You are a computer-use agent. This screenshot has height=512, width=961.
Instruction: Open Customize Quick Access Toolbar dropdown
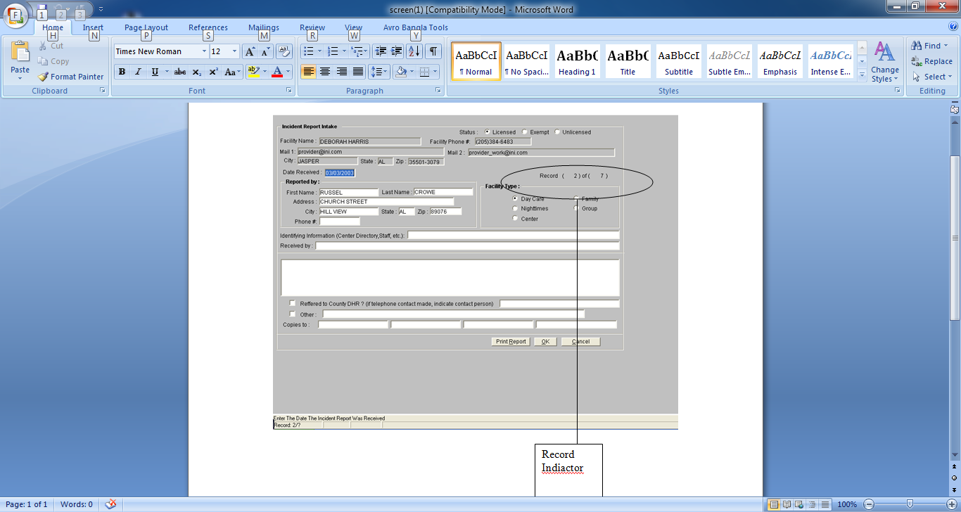[x=101, y=9]
